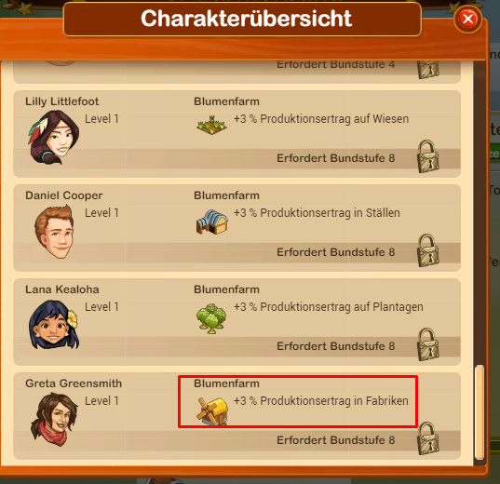Viewport: 500px width, 484px height.
Task: Select the Greta Greensmith name label
Action: 74,383
